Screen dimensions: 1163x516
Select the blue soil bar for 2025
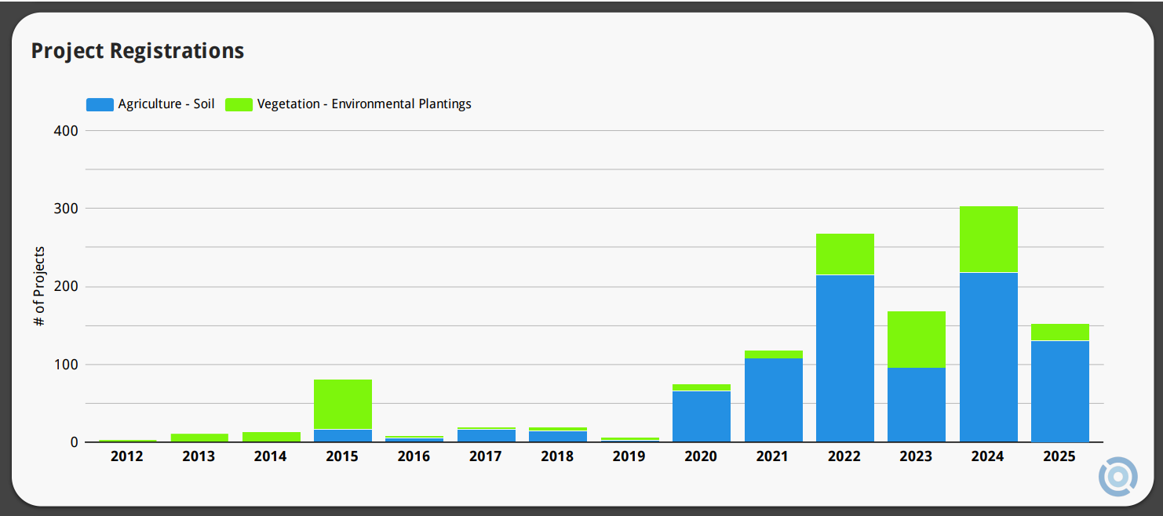tap(1059, 391)
